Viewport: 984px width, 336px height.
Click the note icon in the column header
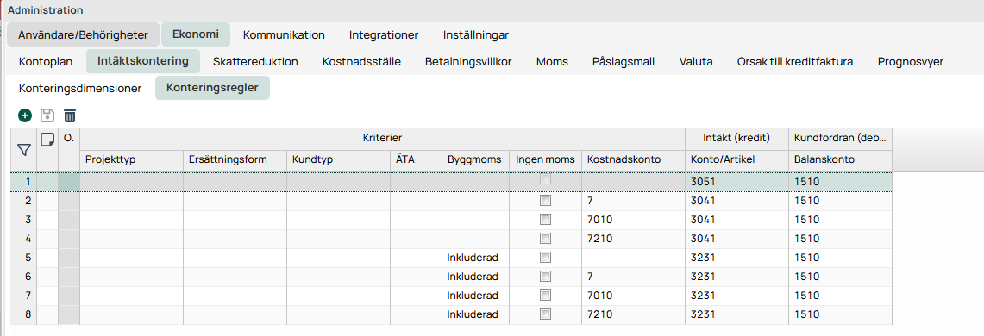click(47, 140)
